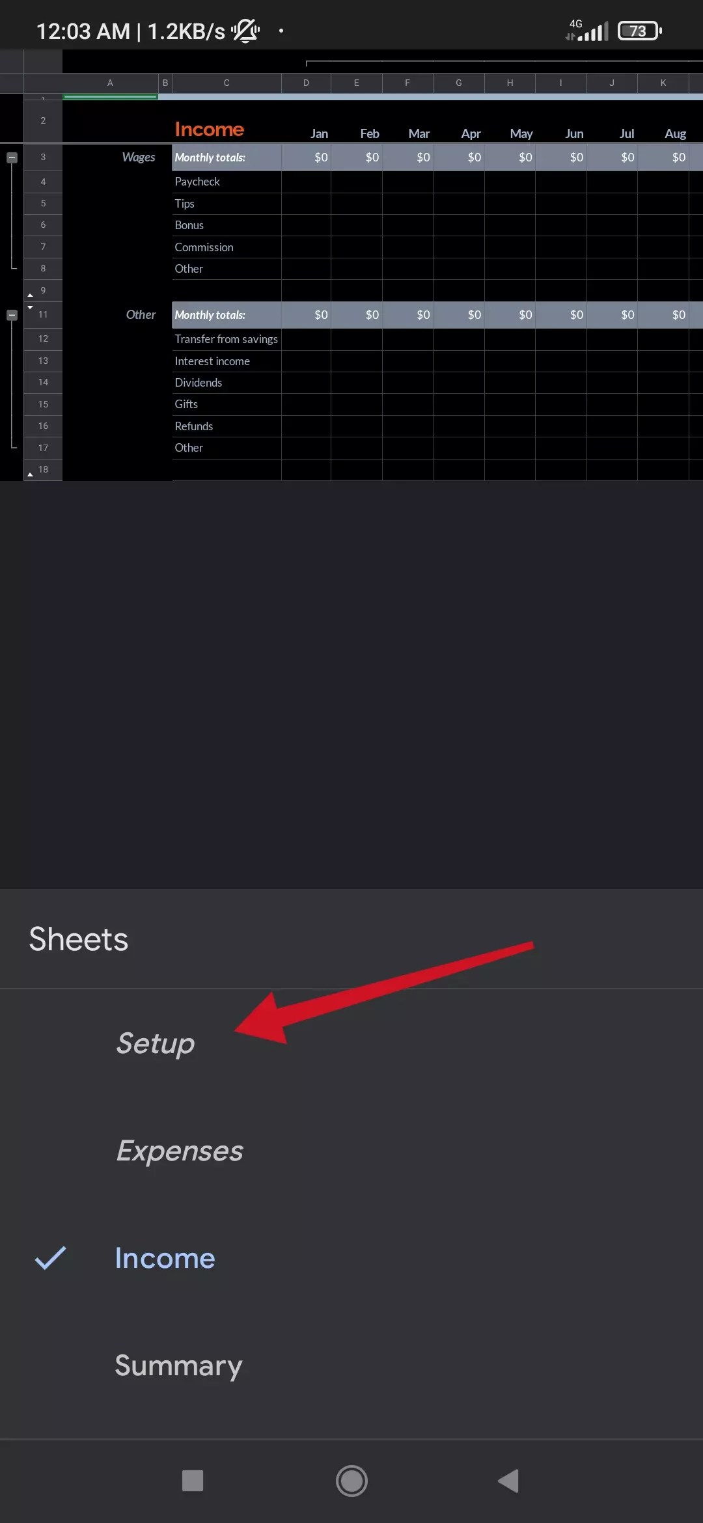This screenshot has height=1523, width=703.
Task: Tap the checkmark beside the Income sheet
Action: pyautogui.click(x=51, y=1257)
